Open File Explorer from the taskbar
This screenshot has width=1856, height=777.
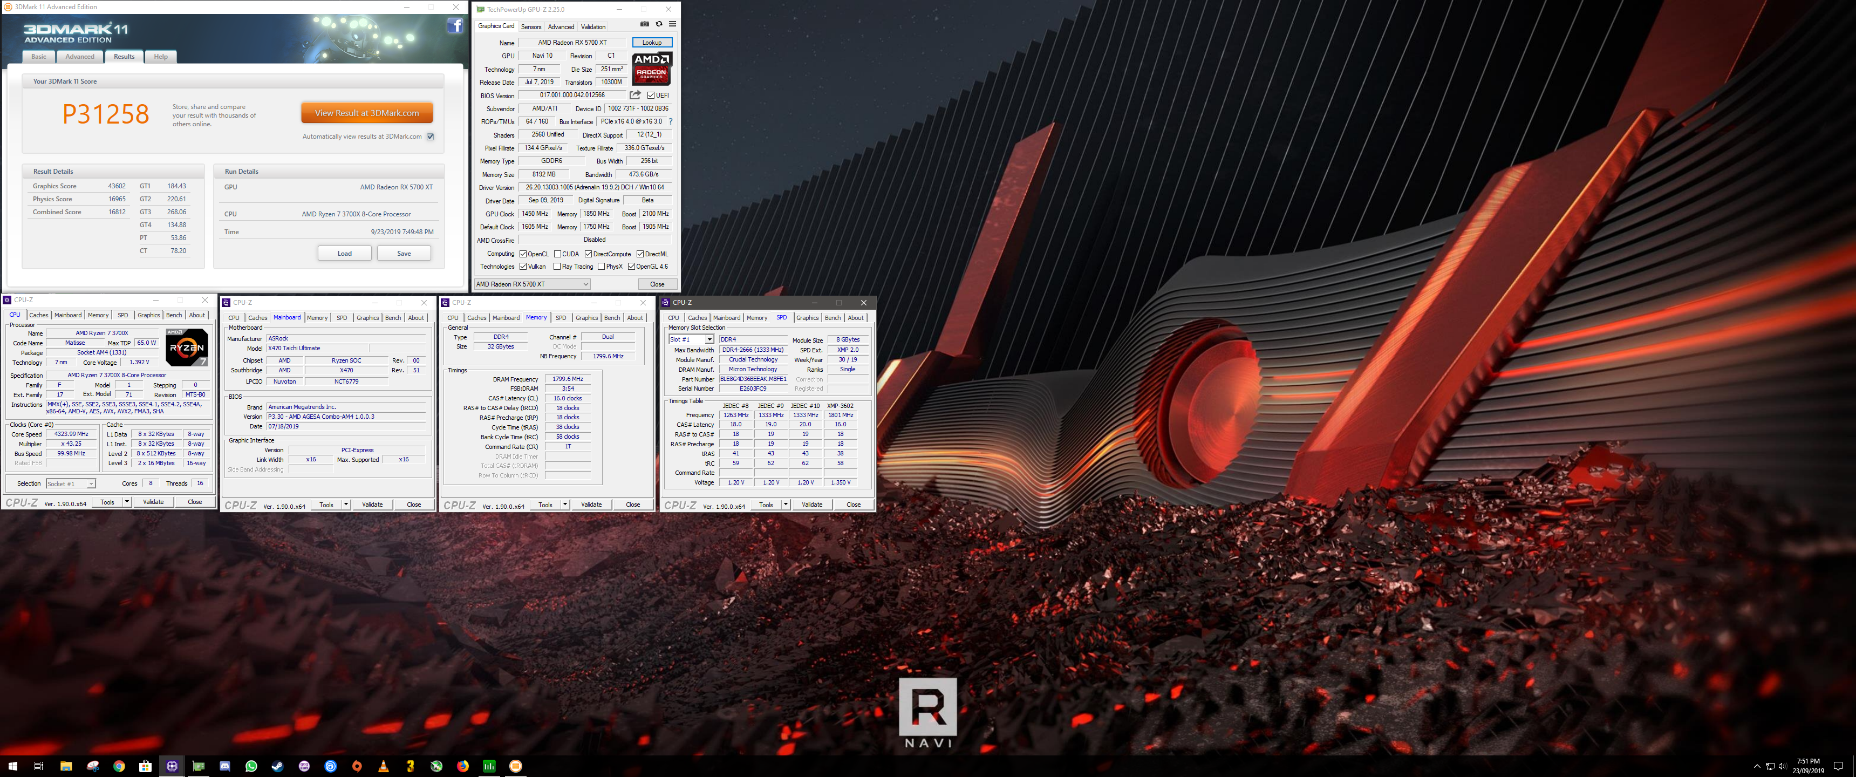(x=66, y=766)
